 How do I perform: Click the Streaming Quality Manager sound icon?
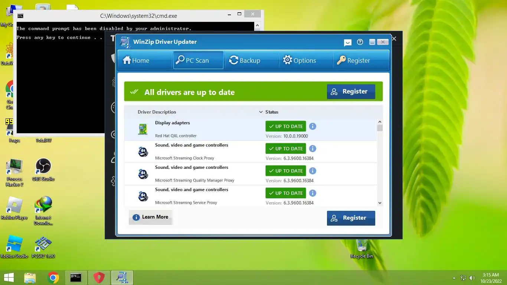pyautogui.click(x=143, y=174)
